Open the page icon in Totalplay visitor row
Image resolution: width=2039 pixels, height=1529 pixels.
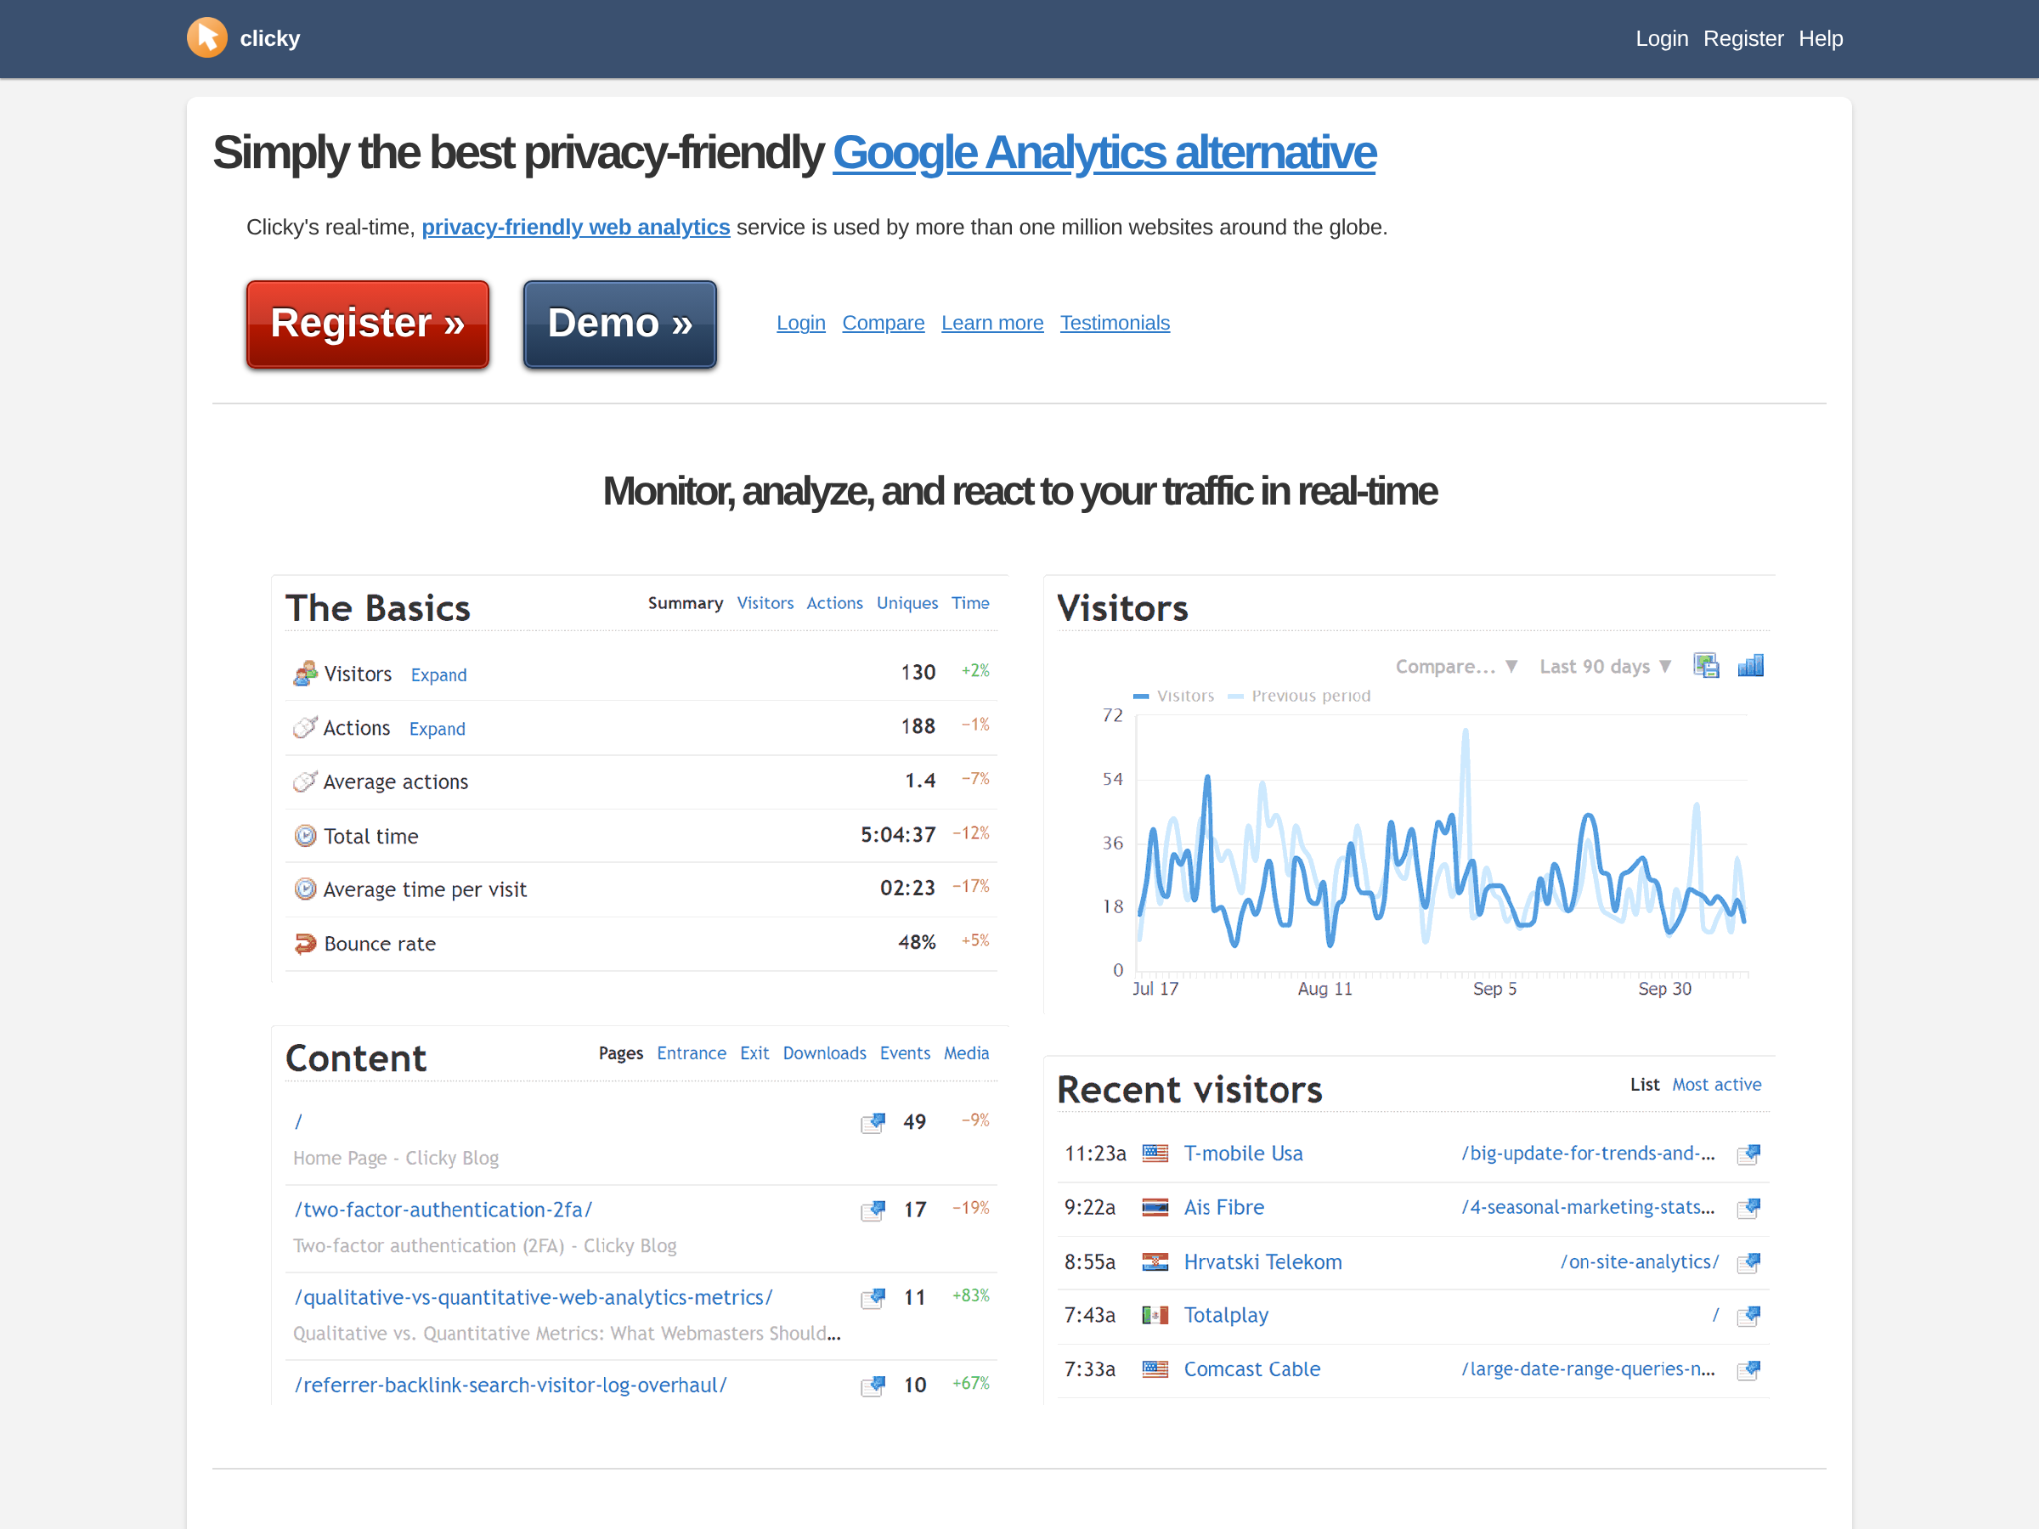pos(1748,1316)
